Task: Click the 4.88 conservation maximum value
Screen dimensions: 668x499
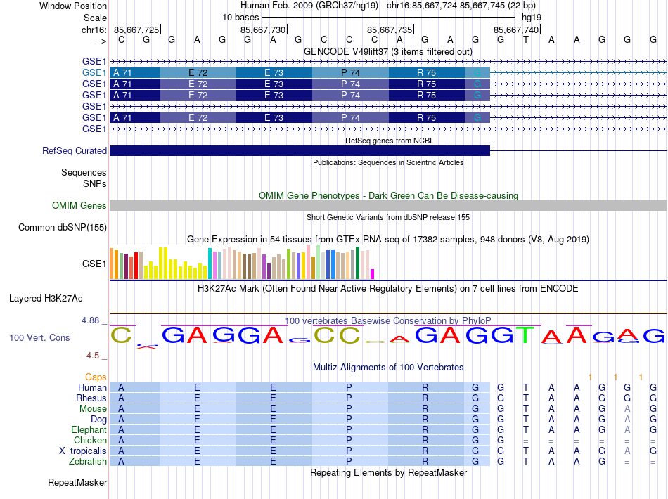Action: click(90, 320)
